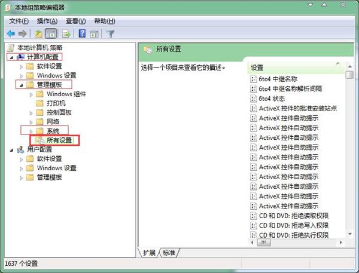The image size is (359, 273).
Task: Click the horizontal scrollbar thumb
Action: click(x=264, y=242)
